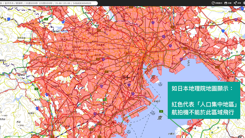Viewport: 245px width, 138px height.
Task: Click the 多摩川 river mouth label
Action: 157,101
